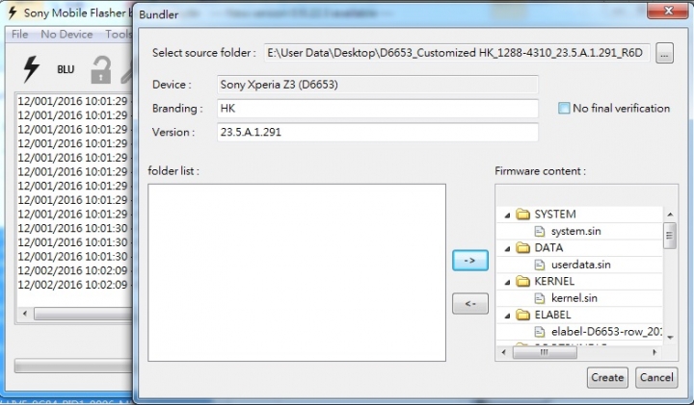Image resolution: width=694 pixels, height=405 pixels.
Task: Click the Create button
Action: [607, 378]
